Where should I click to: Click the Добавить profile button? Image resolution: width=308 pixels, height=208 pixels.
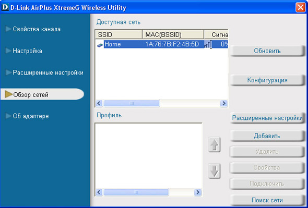click(267, 136)
